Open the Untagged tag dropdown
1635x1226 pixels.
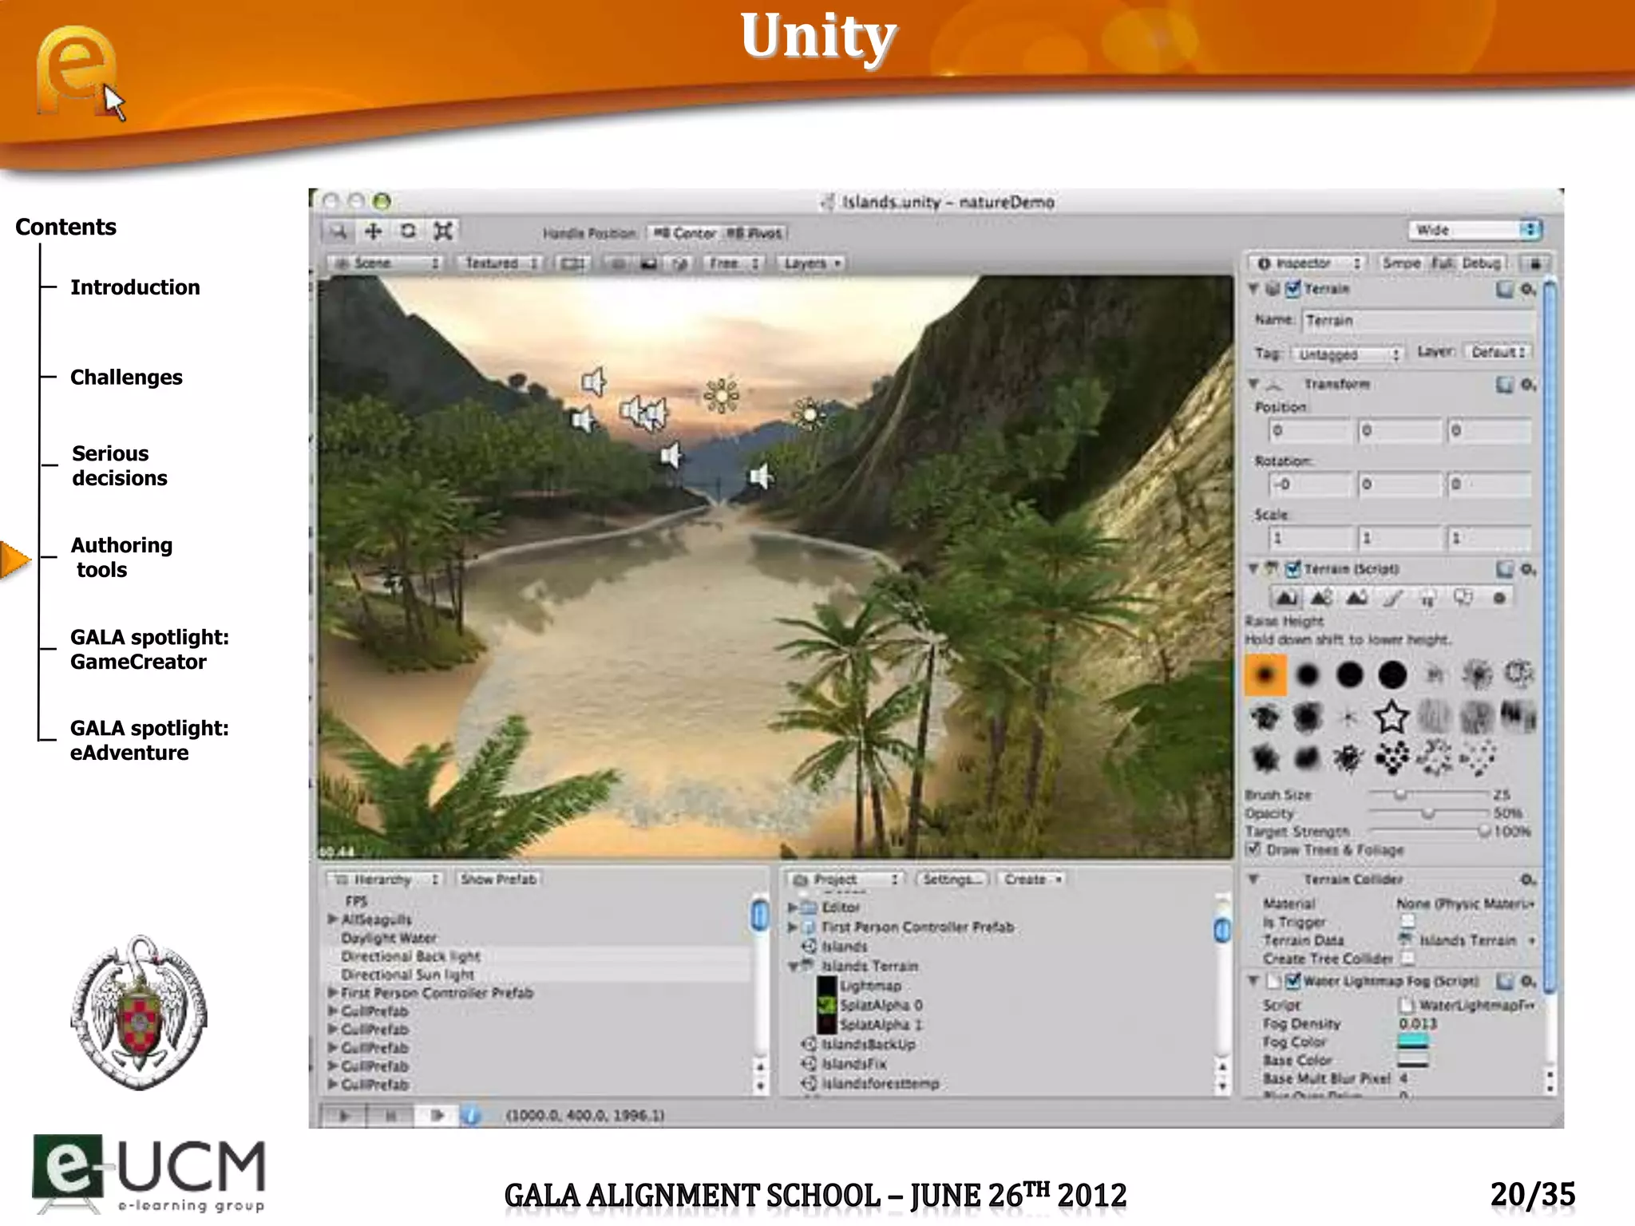pos(1347,354)
